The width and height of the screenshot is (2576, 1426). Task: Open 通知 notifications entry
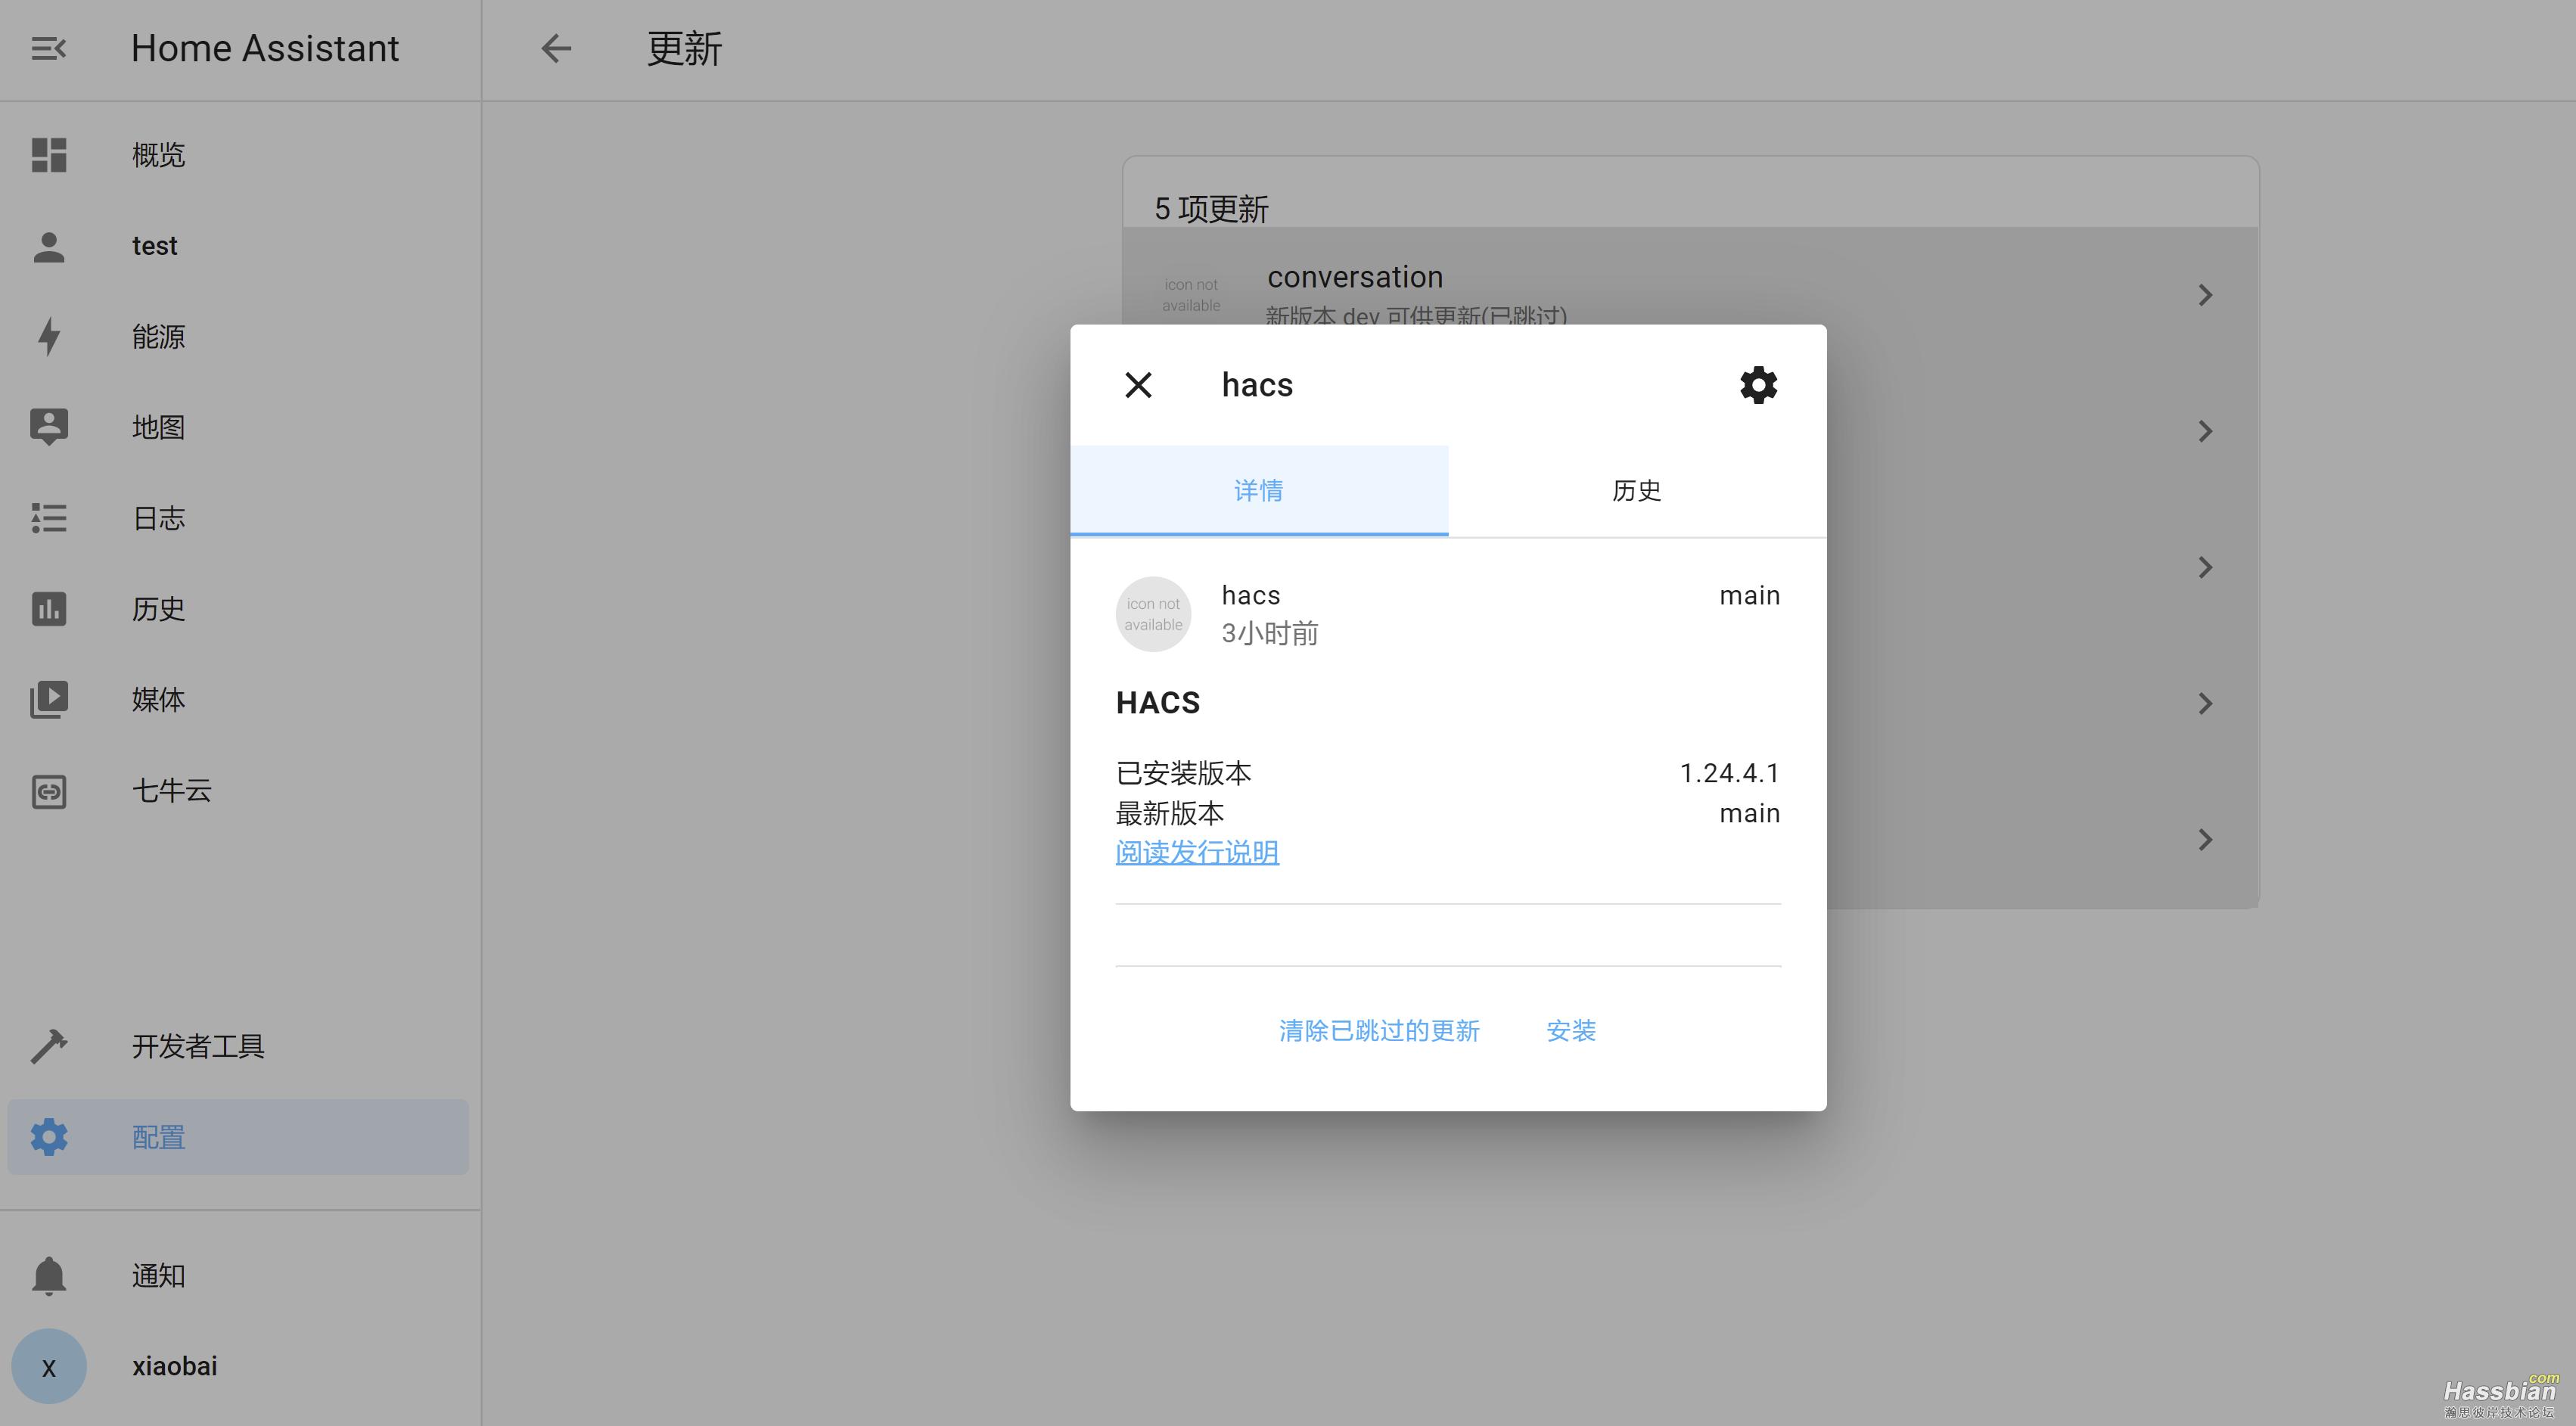pos(158,1276)
